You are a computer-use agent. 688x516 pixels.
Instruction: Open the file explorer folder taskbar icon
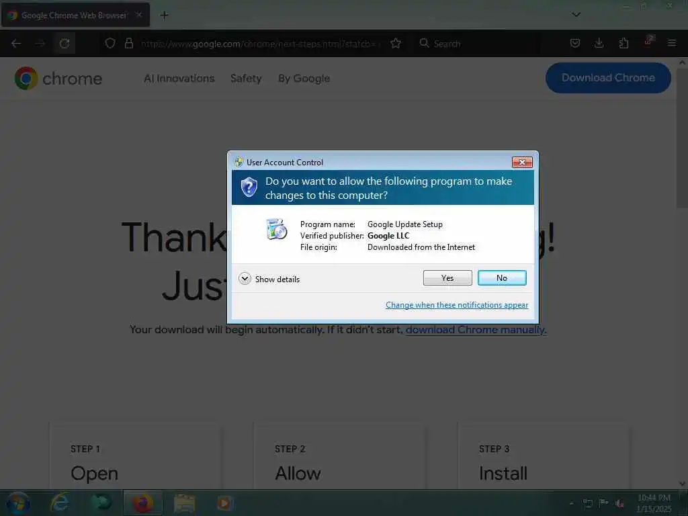(x=184, y=503)
